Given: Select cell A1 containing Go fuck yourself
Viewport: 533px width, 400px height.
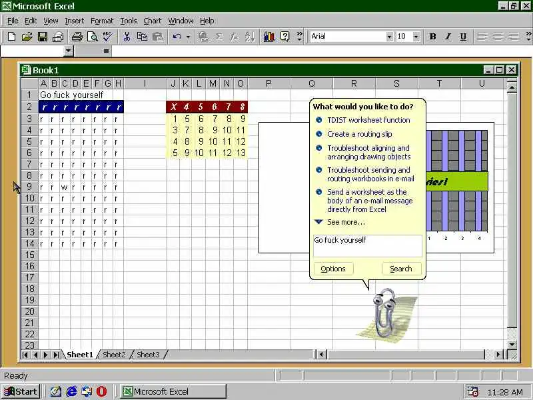Looking at the screenshot, I should [44, 95].
